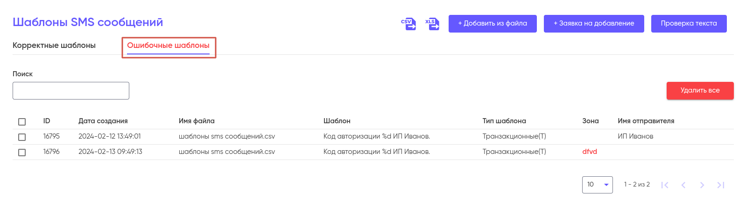
Task: Select the checkbox for row 16795
Action: [22, 137]
